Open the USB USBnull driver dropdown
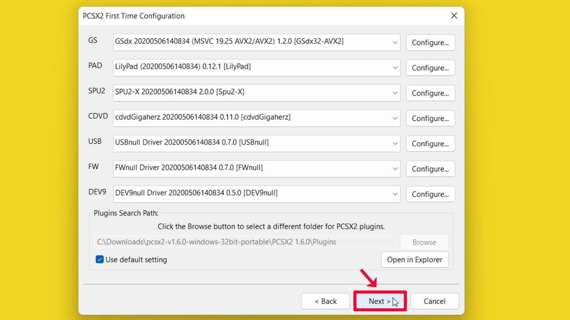Image resolution: width=570 pixels, height=320 pixels. pos(256,143)
